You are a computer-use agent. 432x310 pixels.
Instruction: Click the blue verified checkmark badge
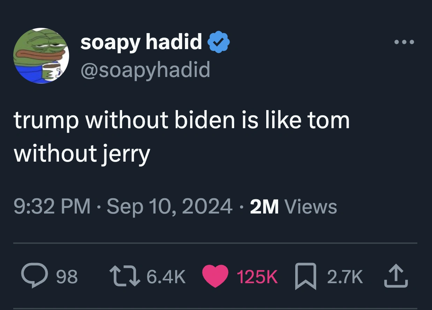tap(218, 42)
